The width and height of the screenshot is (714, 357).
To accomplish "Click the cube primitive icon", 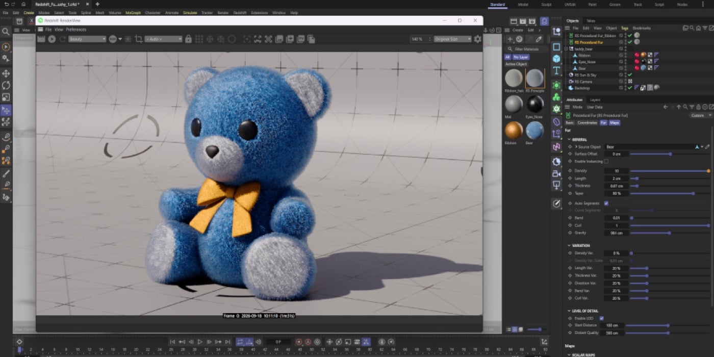I will [556, 59].
